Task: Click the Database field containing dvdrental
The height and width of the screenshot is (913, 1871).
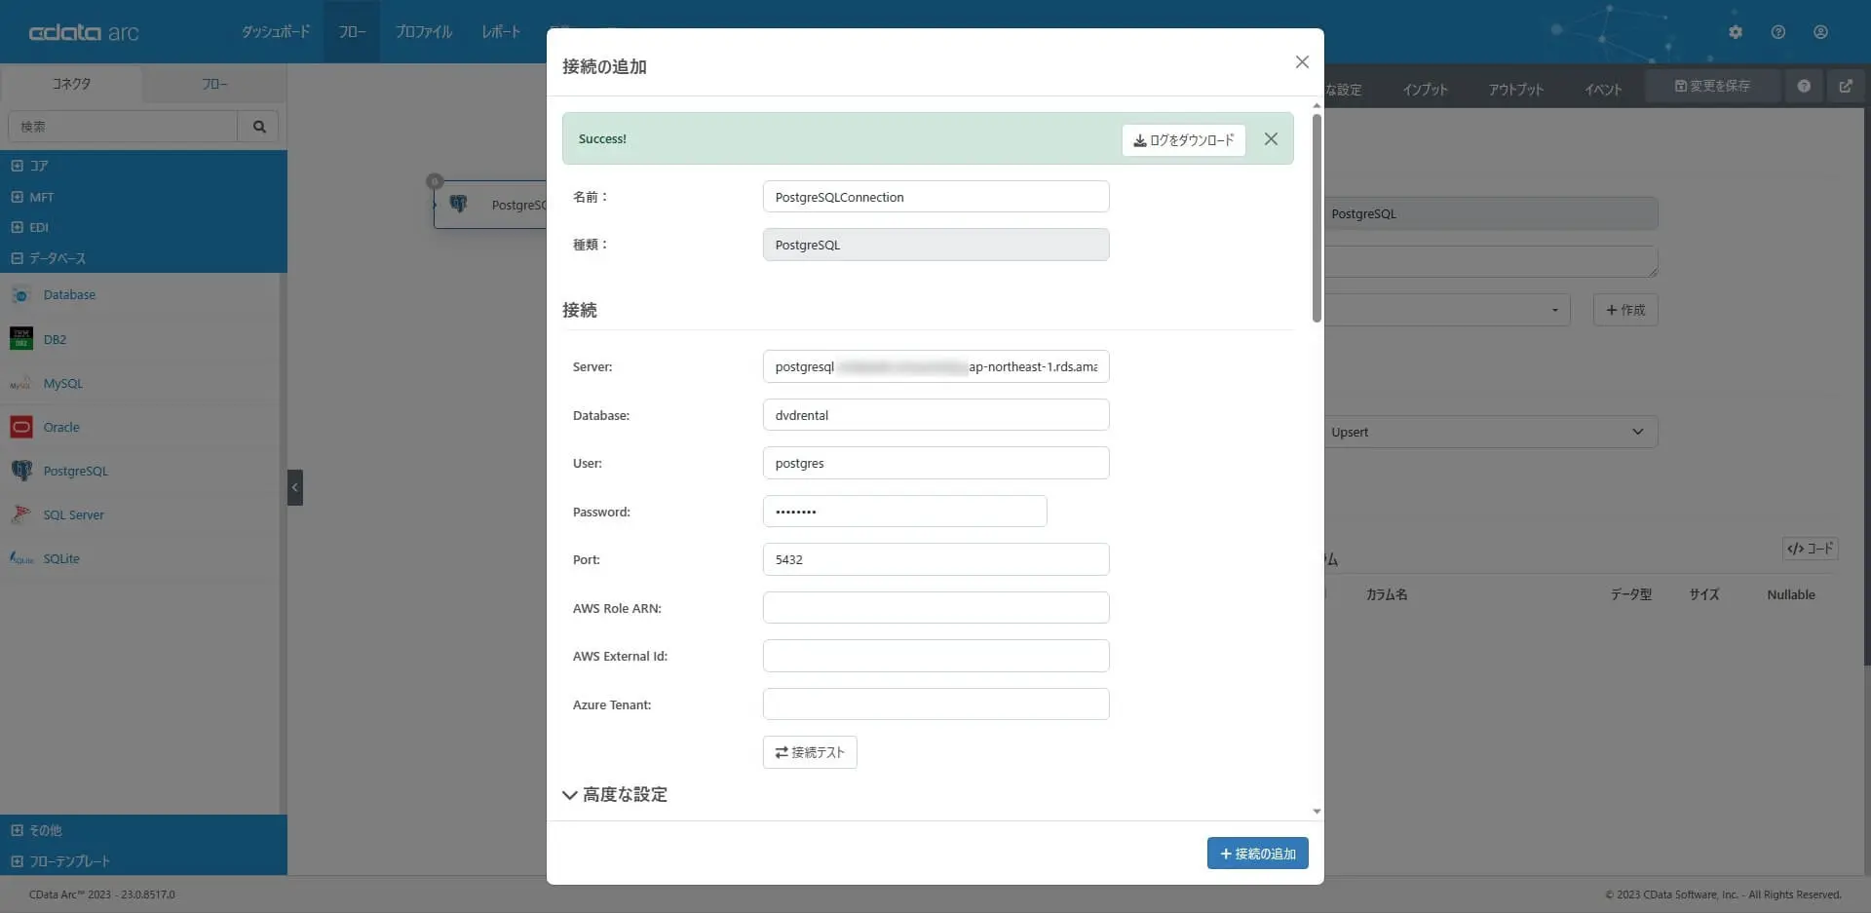Action: [x=936, y=415]
